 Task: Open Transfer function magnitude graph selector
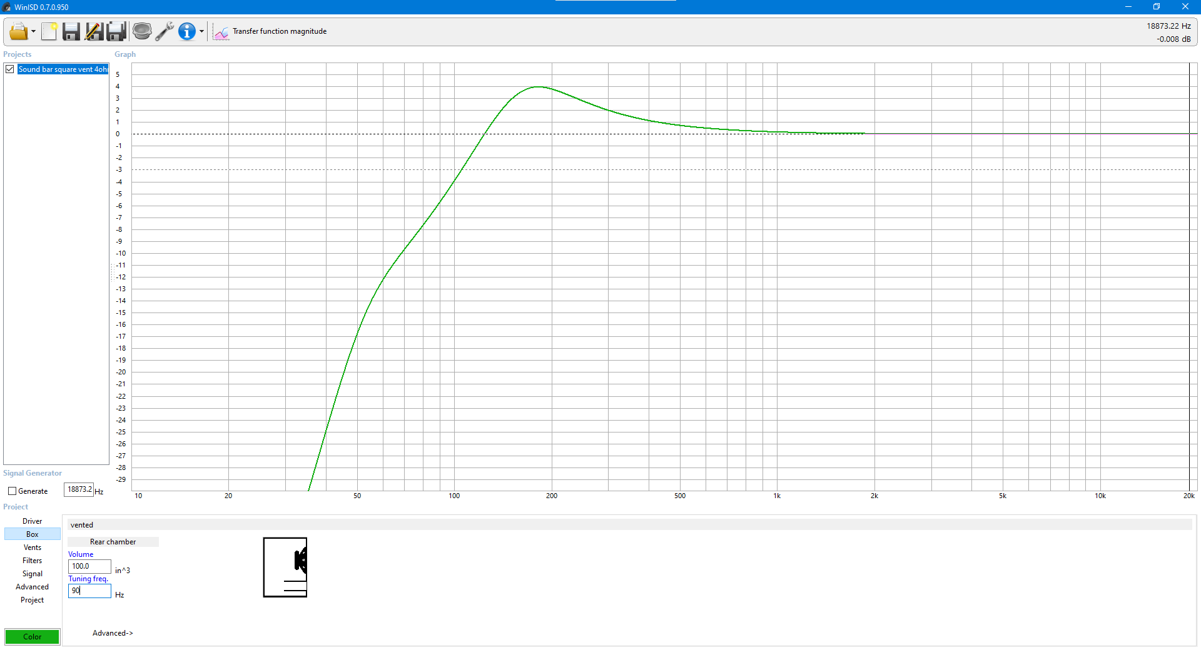coord(280,31)
